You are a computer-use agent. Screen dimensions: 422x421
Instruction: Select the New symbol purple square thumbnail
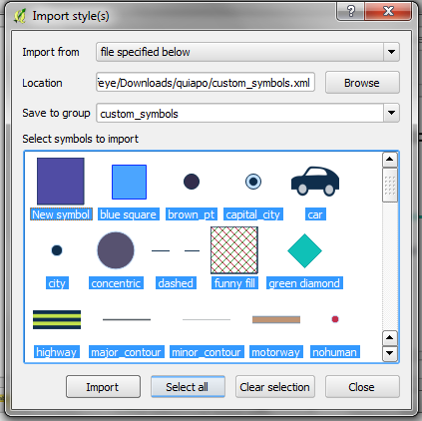click(x=61, y=182)
